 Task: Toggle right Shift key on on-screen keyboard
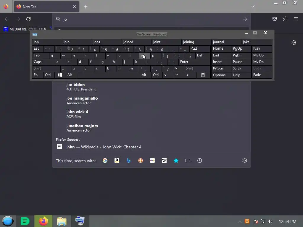[x=197, y=68]
